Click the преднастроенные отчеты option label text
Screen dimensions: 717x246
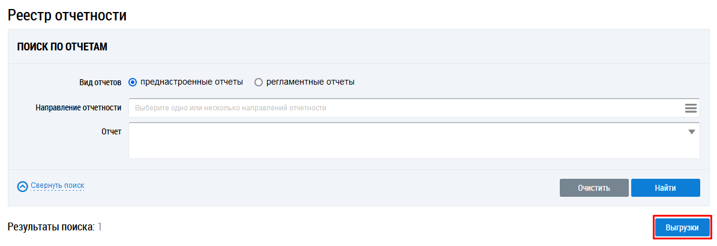[191, 82]
